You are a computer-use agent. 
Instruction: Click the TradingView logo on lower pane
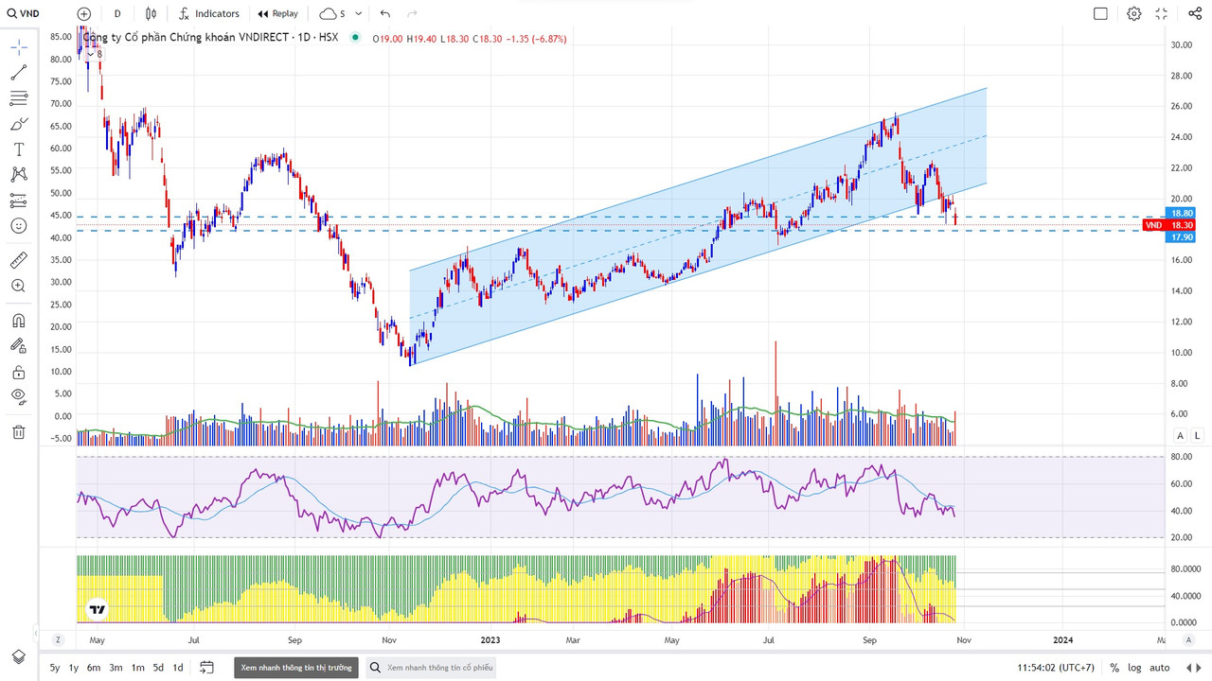97,610
